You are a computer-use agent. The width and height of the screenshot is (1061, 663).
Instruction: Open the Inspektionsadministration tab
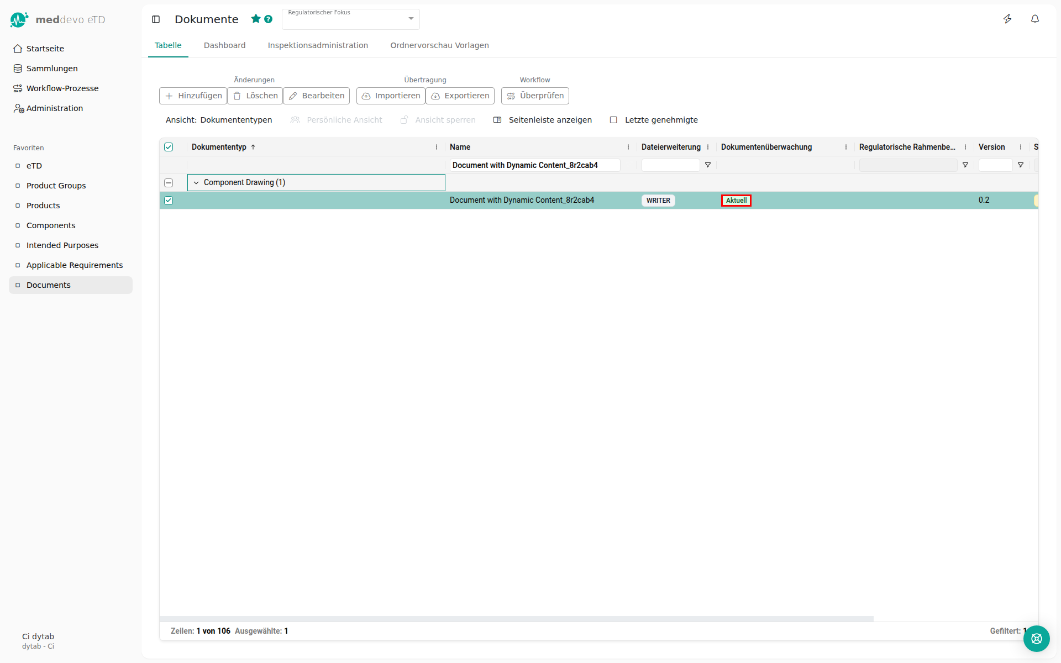[x=318, y=45]
